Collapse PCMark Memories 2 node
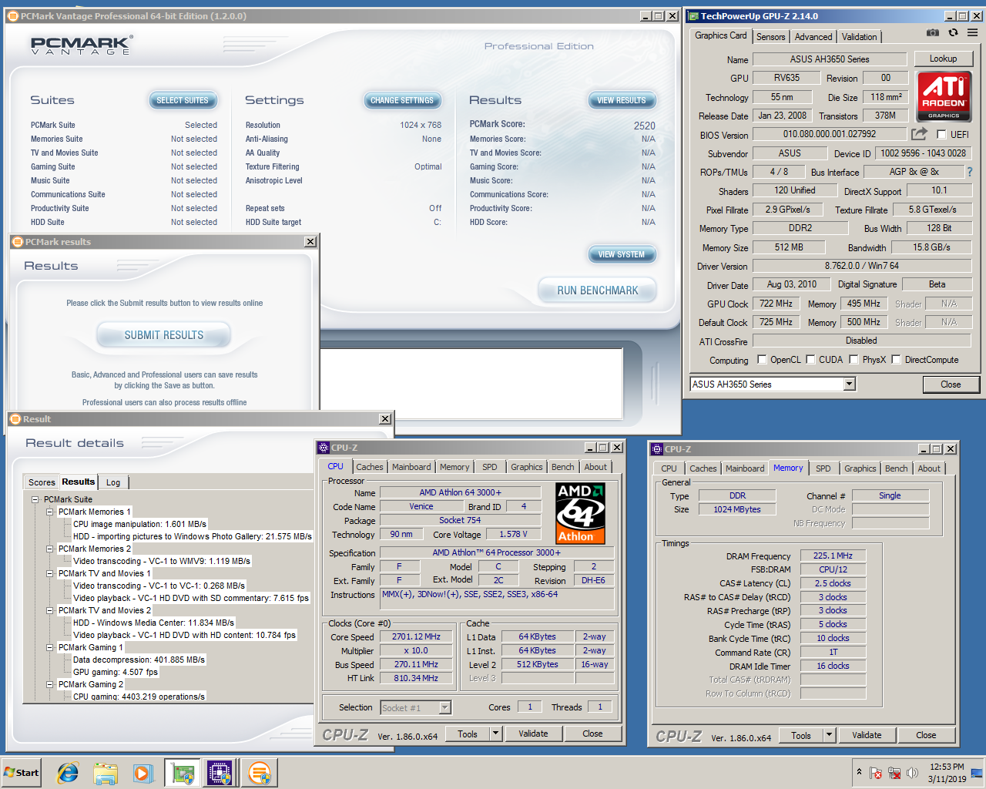 point(49,549)
